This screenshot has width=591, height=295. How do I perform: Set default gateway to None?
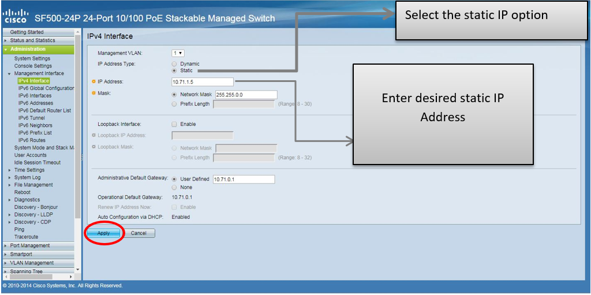(x=174, y=188)
